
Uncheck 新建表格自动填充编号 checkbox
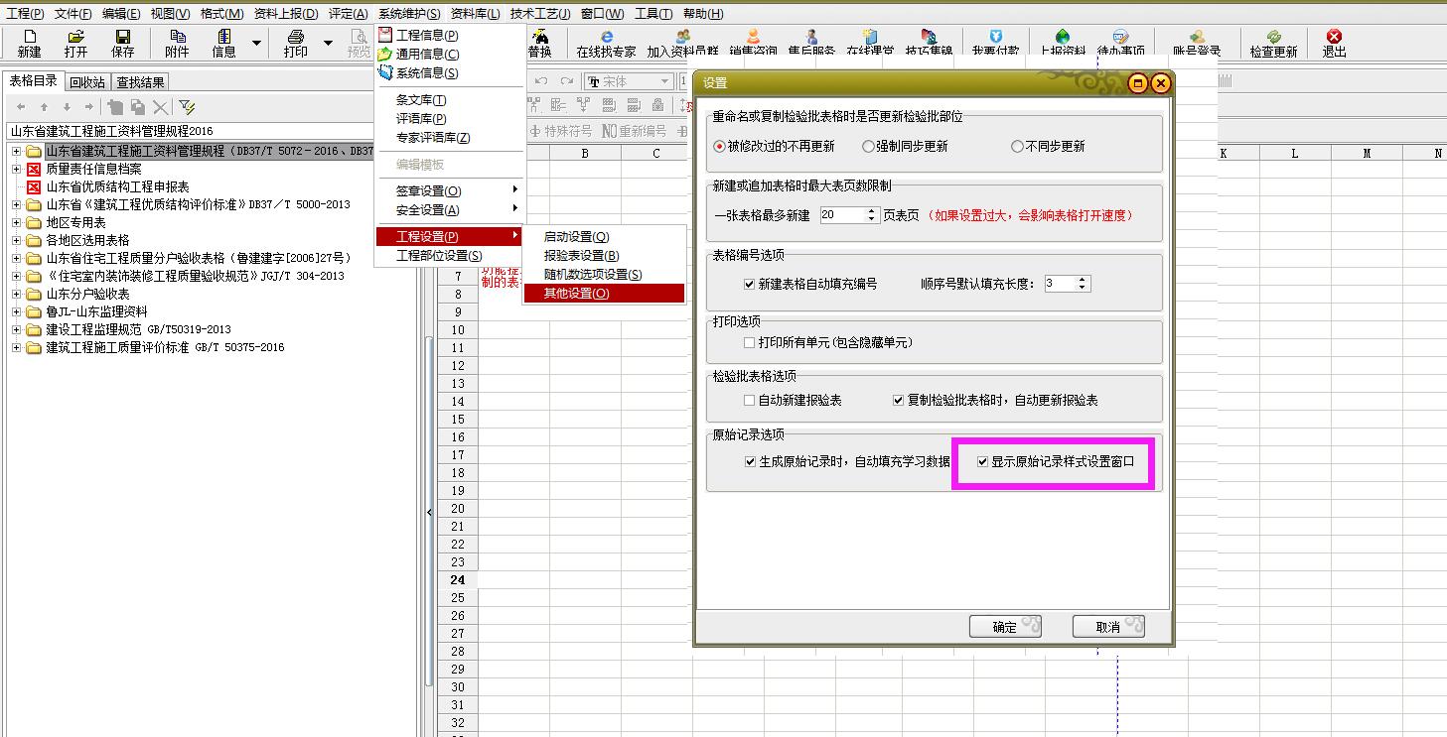pyautogui.click(x=750, y=284)
